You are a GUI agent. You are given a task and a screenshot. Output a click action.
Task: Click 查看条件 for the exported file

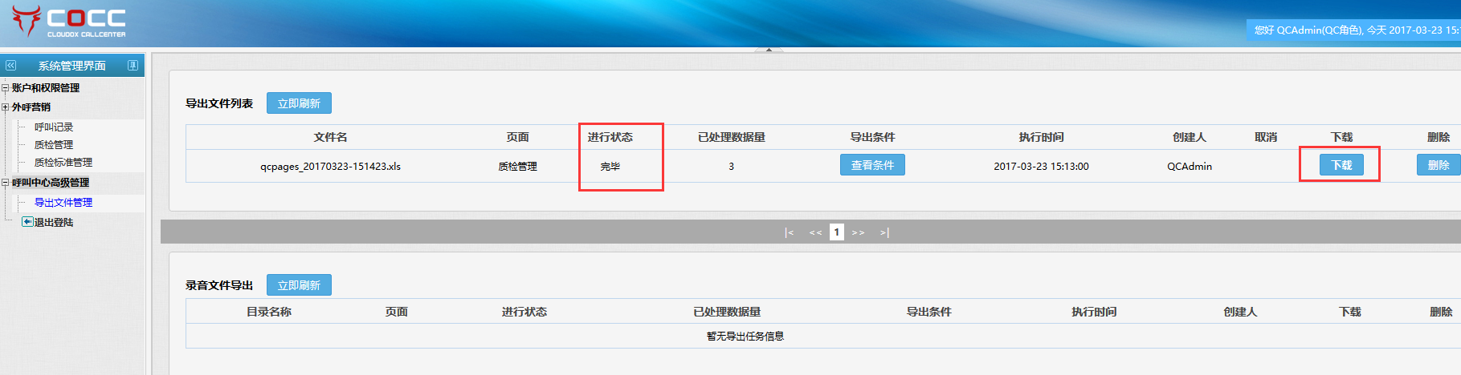[x=872, y=165]
